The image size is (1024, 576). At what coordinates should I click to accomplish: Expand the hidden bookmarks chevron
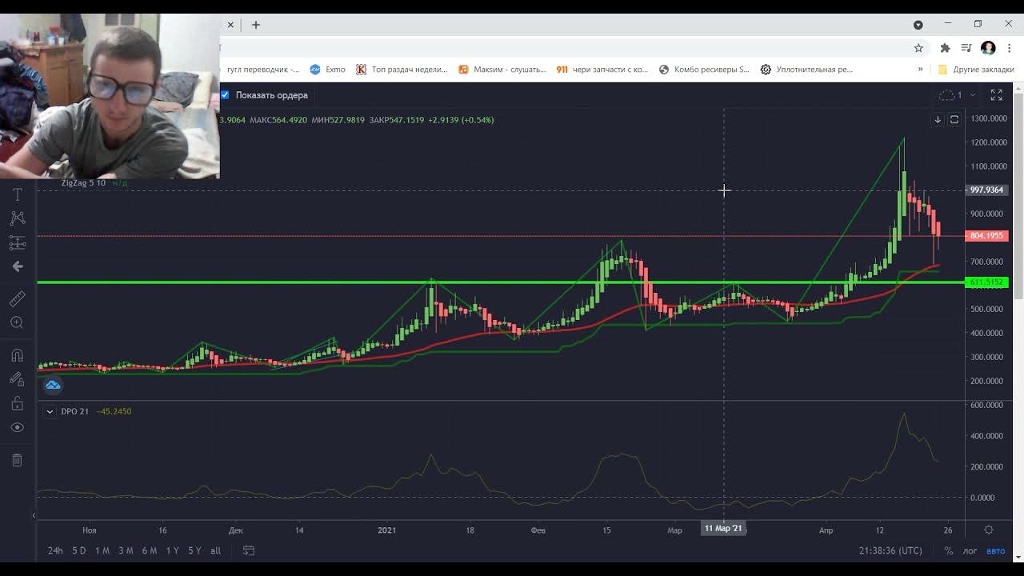coord(920,70)
